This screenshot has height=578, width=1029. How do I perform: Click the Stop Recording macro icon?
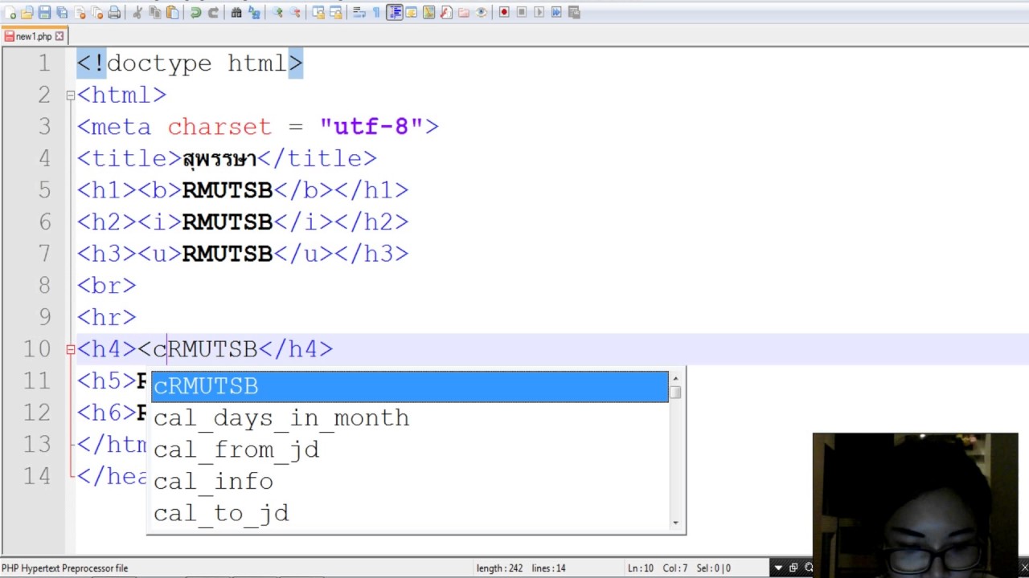point(522,12)
